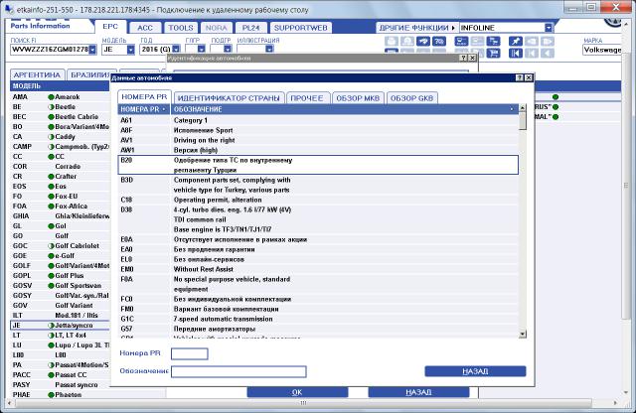Open the МАРКА Volkswagen combo box
Viewport: 636px width, 413px height.
(x=602, y=50)
